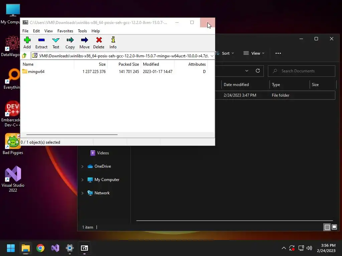
Task: Open Settings from the taskbar
Action: (70, 248)
